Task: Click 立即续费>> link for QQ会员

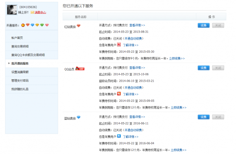Action: 179,108
